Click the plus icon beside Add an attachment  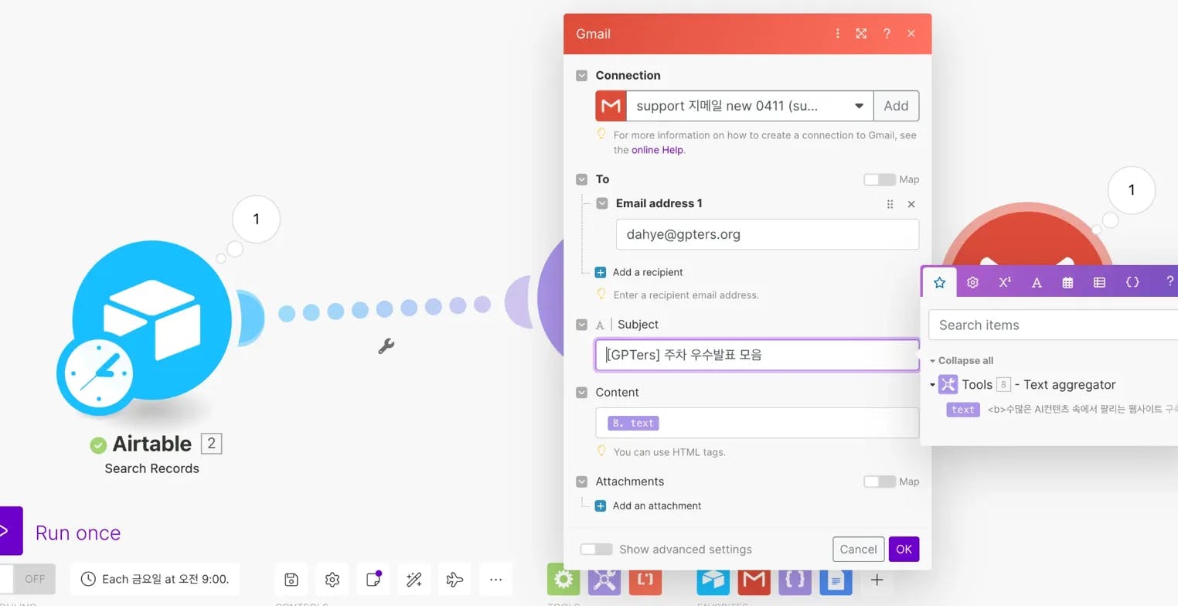pos(601,506)
